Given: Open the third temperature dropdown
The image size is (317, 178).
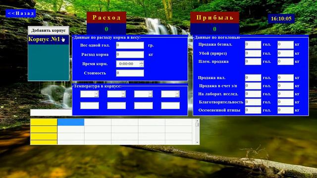Looking at the screenshot, I should (x=150, y=94).
